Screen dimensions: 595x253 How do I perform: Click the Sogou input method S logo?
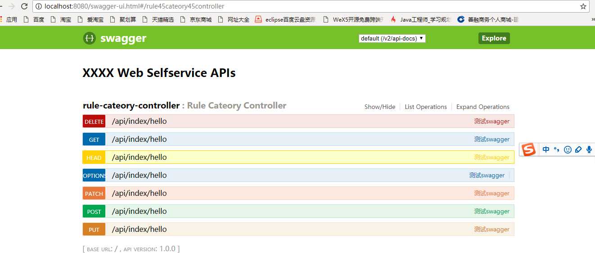point(529,149)
